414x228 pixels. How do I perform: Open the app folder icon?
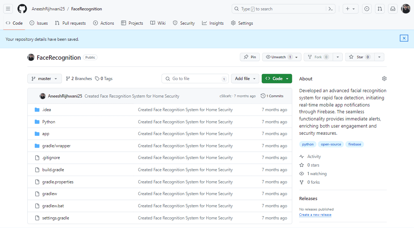coord(37,134)
